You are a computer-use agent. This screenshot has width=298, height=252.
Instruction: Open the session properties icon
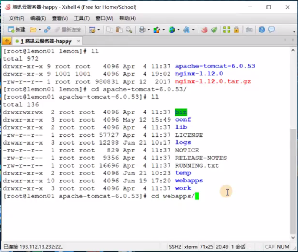(x=92, y=30)
